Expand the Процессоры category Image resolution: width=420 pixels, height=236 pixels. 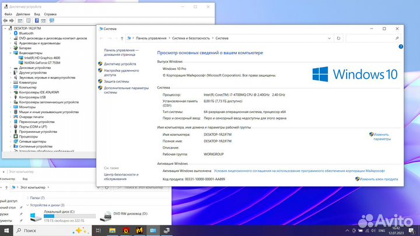10,136
